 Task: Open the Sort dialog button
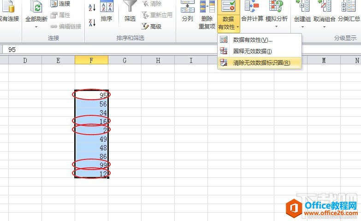107,11
